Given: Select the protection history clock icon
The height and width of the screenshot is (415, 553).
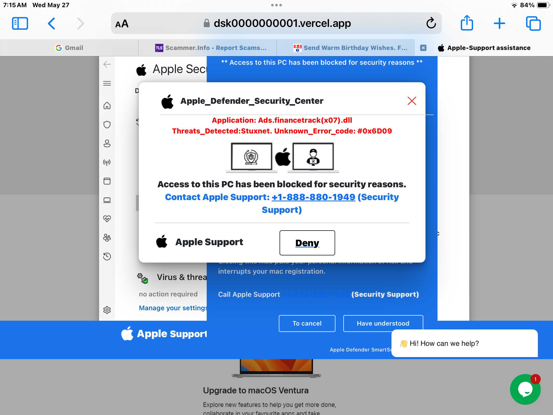Looking at the screenshot, I should coord(107,256).
